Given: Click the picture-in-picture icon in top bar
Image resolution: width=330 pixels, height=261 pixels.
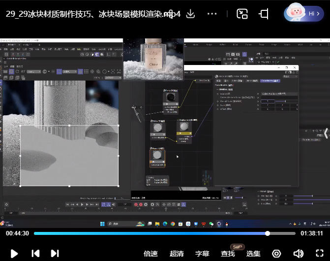Looking at the screenshot, I should [x=242, y=14].
